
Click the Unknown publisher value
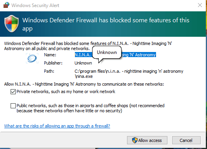(x=83, y=63)
